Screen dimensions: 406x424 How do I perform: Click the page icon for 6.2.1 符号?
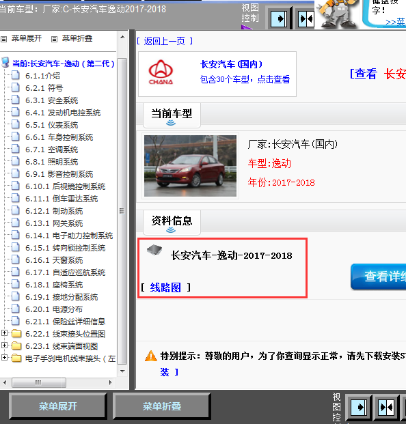click(16, 87)
